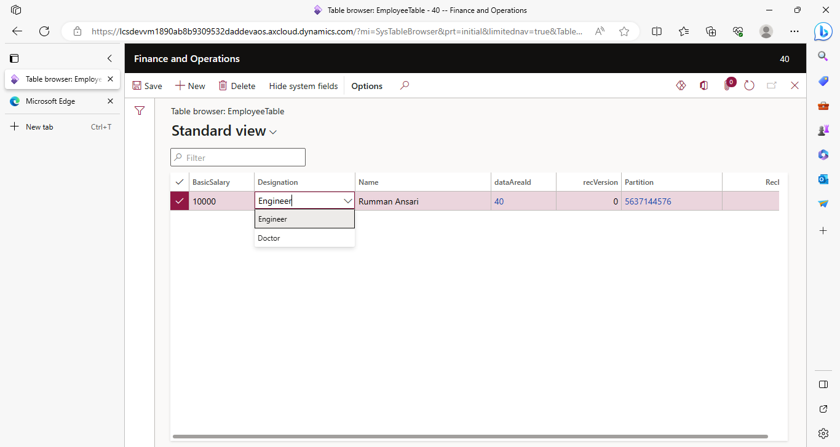This screenshot has height=447, width=840.
Task: Click the attachments icon with the 0 badge
Action: [727, 85]
